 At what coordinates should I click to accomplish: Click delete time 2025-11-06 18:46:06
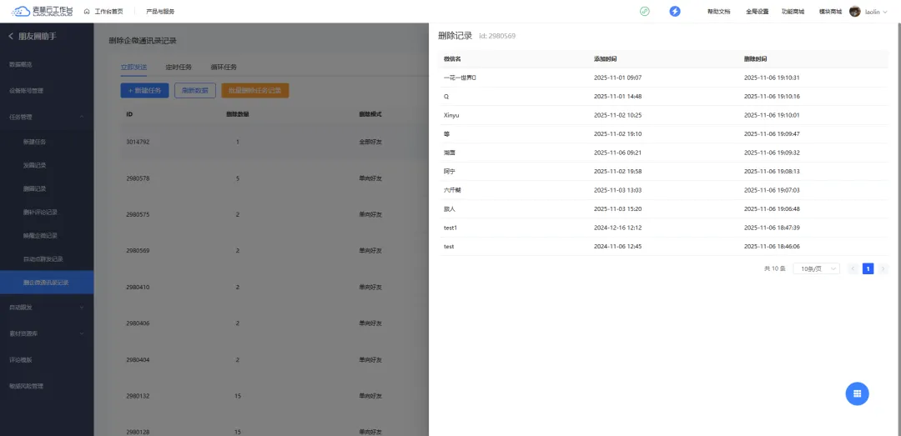772,247
